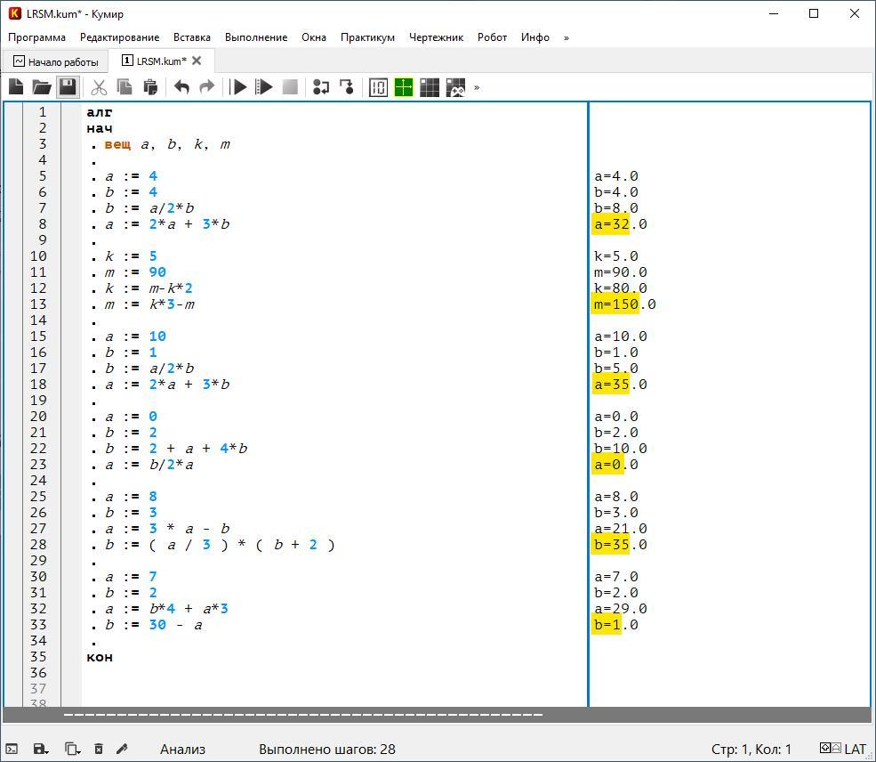Click the нач keyword on line 2
The width and height of the screenshot is (876, 762).
click(100, 128)
